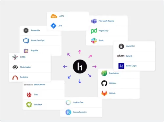Screen dimensions: 164x122
Task: Select the JupiterOne ring icon
Action: coord(68,102)
